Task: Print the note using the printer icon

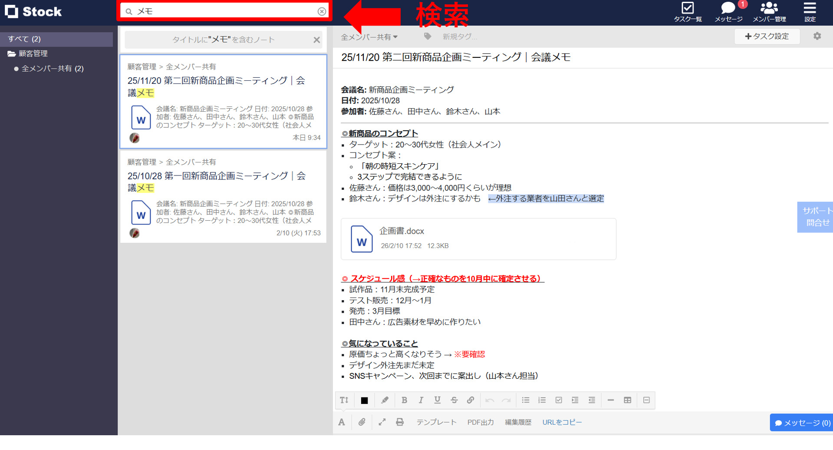Action: [x=399, y=422]
